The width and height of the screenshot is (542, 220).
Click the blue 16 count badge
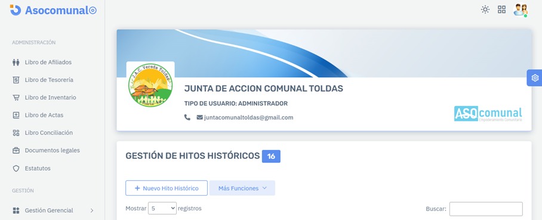coord(271,156)
